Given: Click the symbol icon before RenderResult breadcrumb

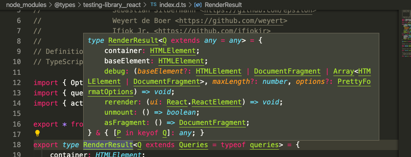Looking at the screenshot, I should pos(198,5).
